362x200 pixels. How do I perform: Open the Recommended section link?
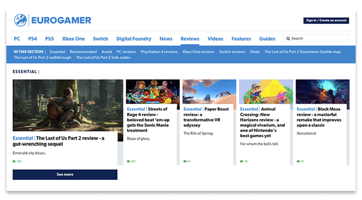(x=83, y=52)
